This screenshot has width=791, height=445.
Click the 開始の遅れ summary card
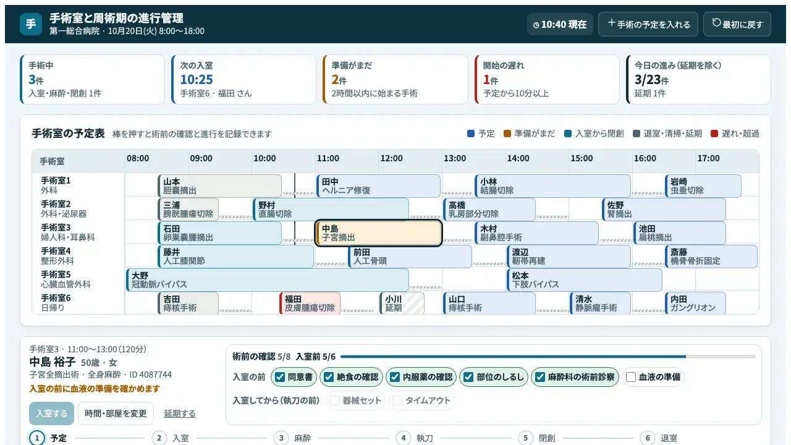click(x=547, y=80)
